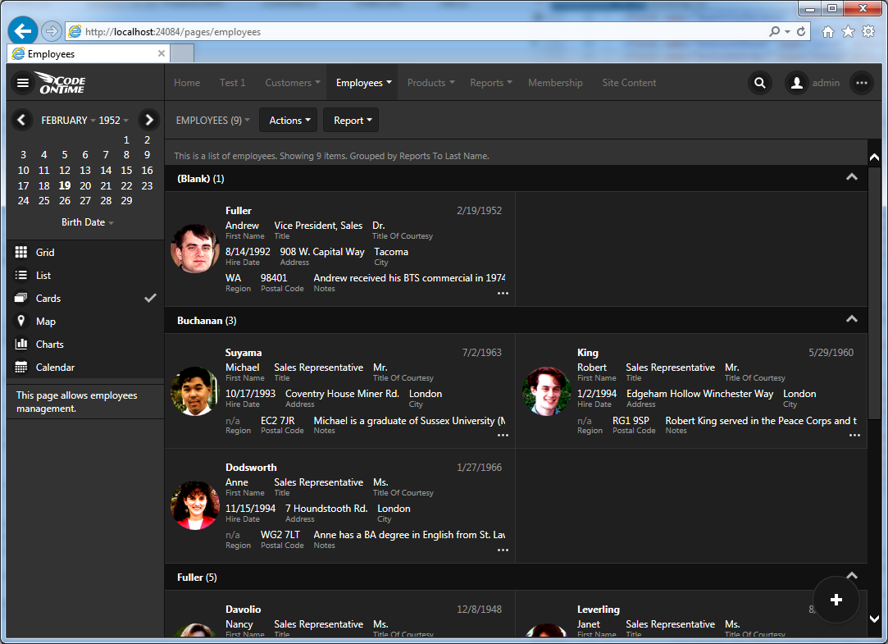The image size is (888, 644).
Task: Click Robert King's photo
Action: click(547, 391)
